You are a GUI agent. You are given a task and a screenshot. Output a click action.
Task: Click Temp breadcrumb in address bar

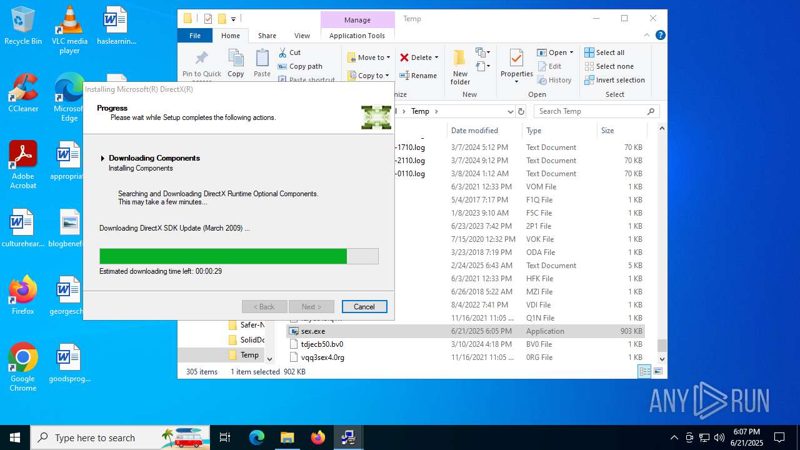(x=420, y=111)
